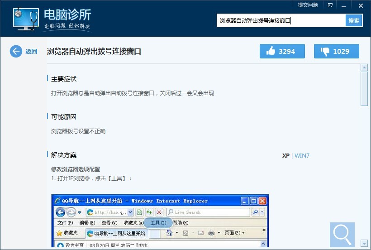Click the scrollbar down arrow
The image size is (371, 250).
(364, 243)
